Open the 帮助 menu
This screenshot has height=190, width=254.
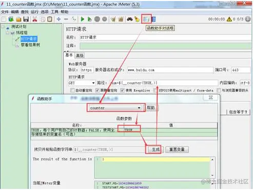(x=65, y=12)
